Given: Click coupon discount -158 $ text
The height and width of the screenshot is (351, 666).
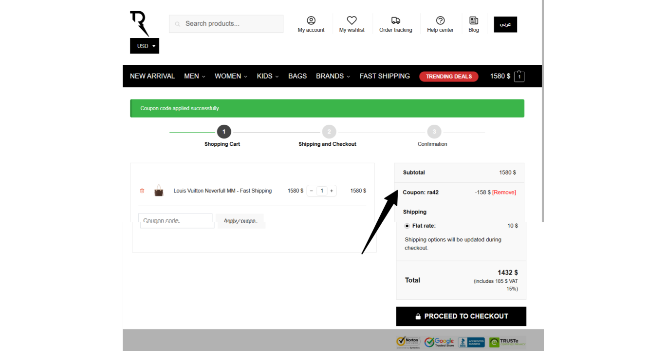Looking at the screenshot, I should [482, 192].
